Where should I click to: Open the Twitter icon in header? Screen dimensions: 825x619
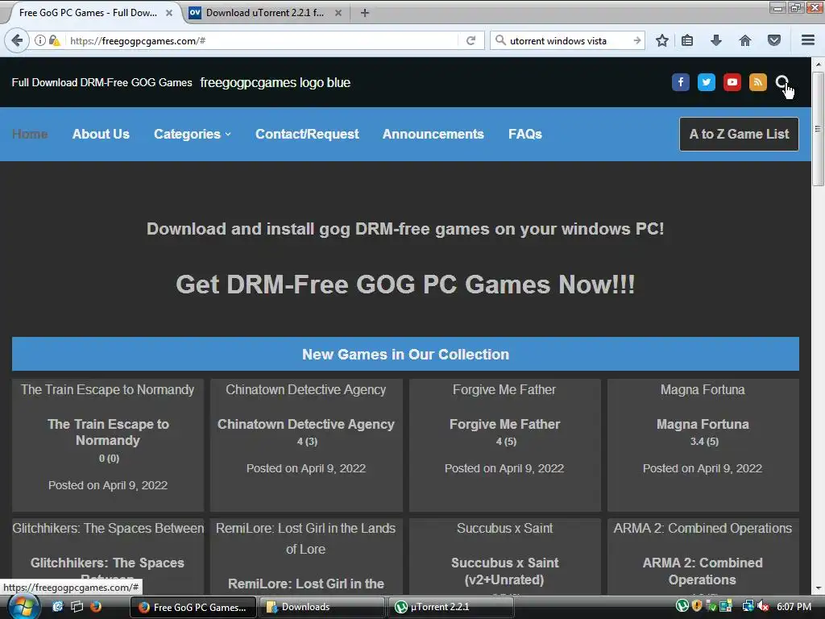coord(706,82)
